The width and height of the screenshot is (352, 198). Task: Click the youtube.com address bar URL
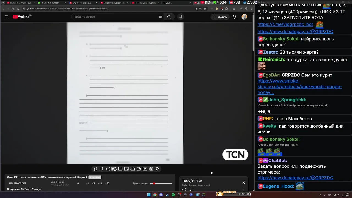tap(67, 9)
